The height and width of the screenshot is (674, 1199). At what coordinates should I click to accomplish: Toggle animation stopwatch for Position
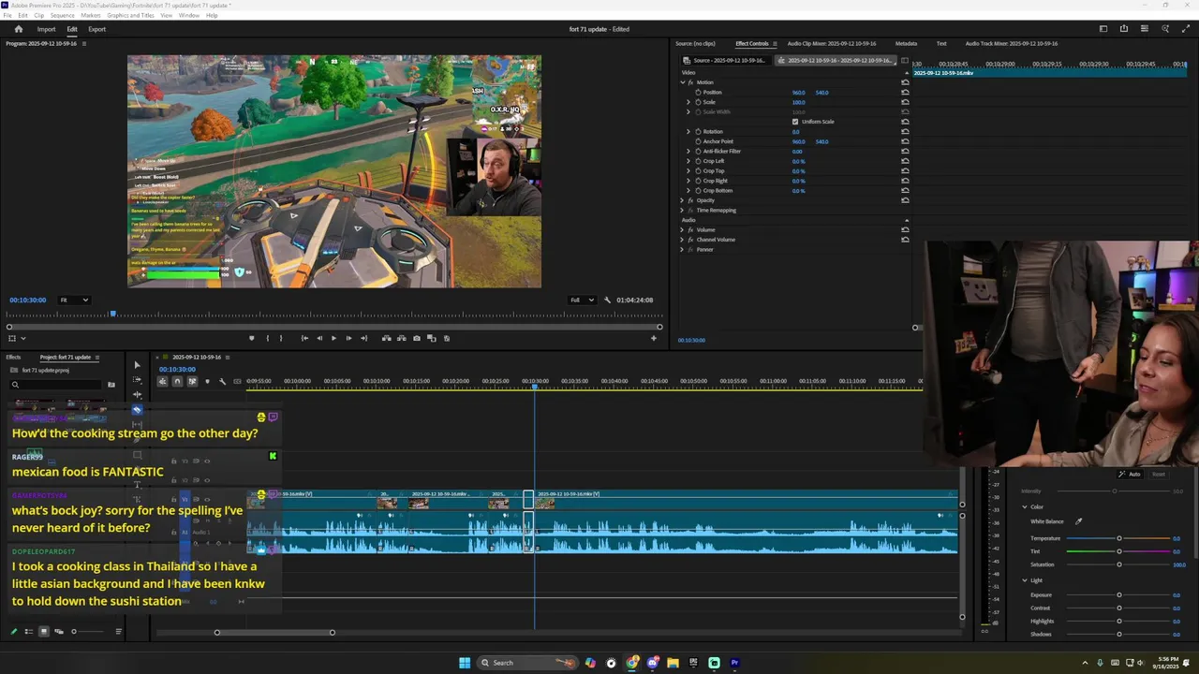[698, 93]
